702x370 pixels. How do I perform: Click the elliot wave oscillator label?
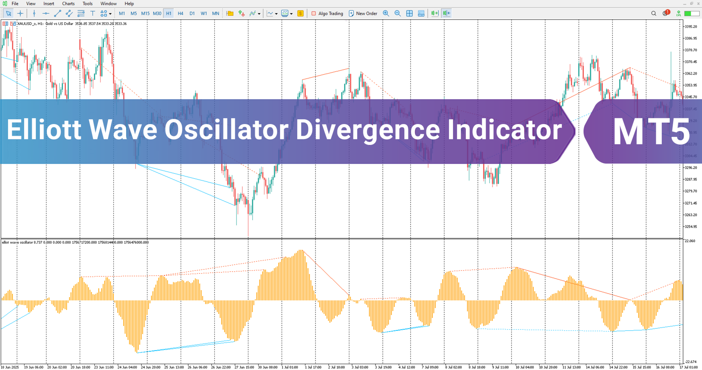coord(17,242)
